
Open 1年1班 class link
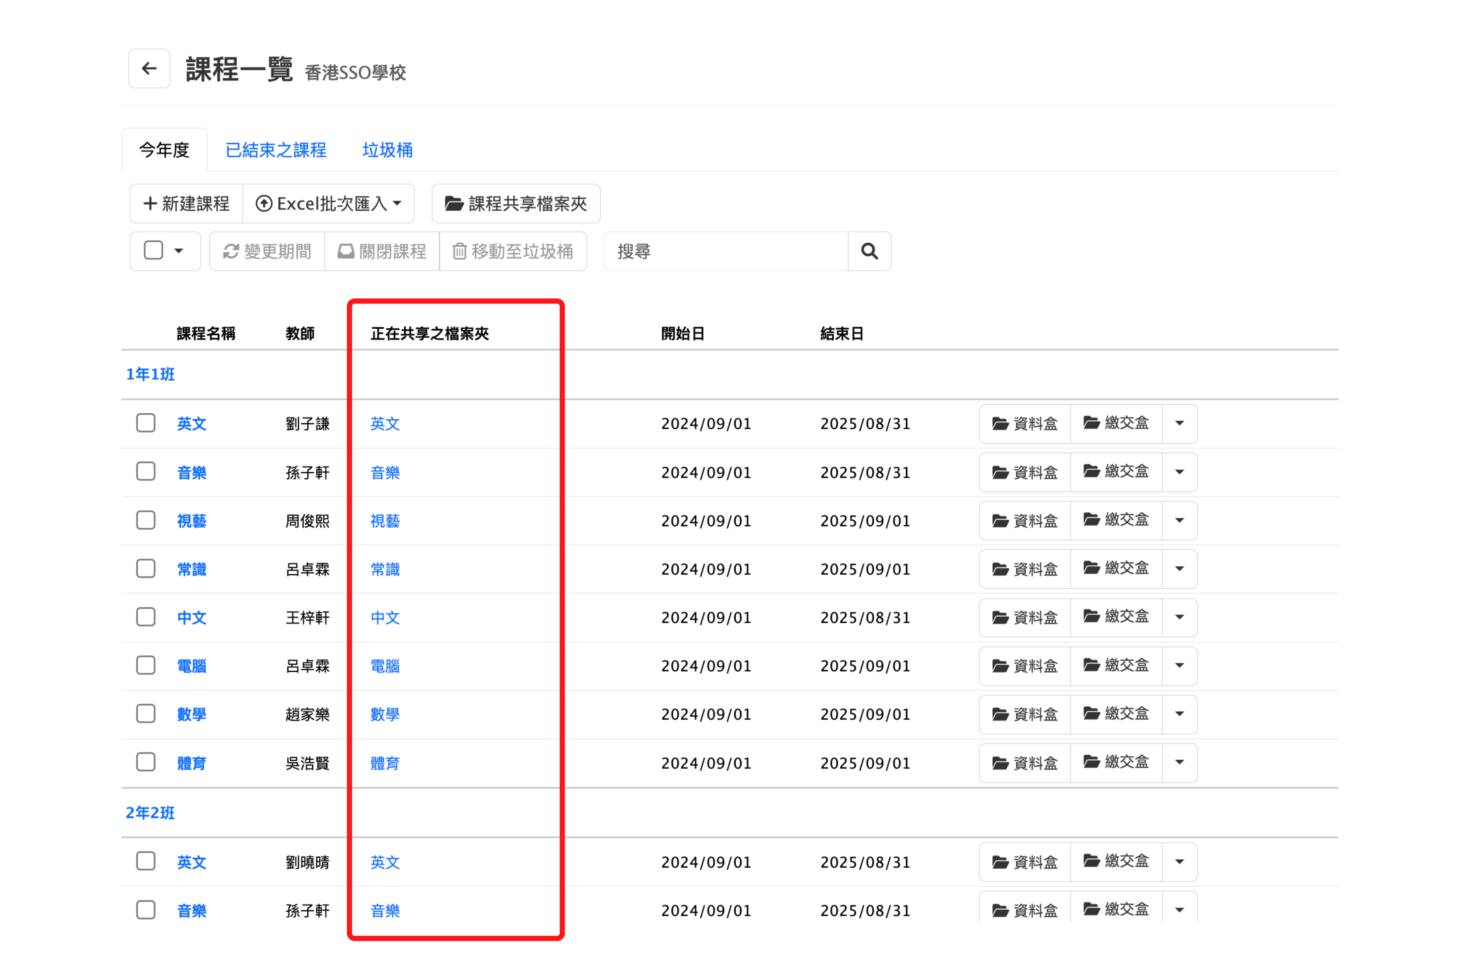pos(150,374)
